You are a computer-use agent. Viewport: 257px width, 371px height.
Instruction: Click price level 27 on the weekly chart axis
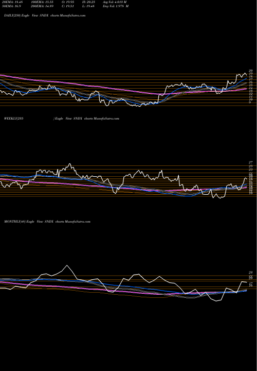(251, 162)
